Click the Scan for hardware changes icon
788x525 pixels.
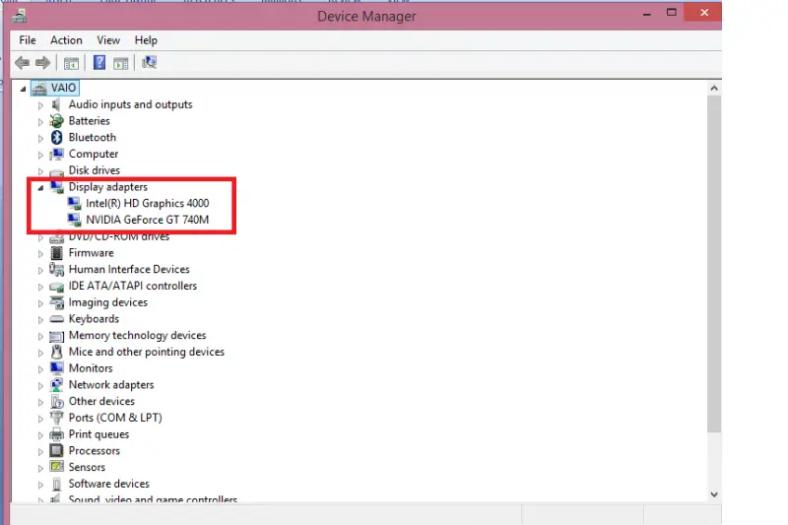point(150,62)
